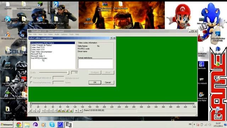
Task: Click the Mark in selection button
Action: [x=77, y=111]
